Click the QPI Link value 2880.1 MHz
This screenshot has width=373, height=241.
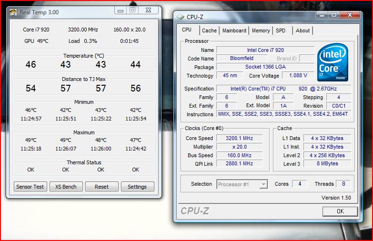click(239, 163)
